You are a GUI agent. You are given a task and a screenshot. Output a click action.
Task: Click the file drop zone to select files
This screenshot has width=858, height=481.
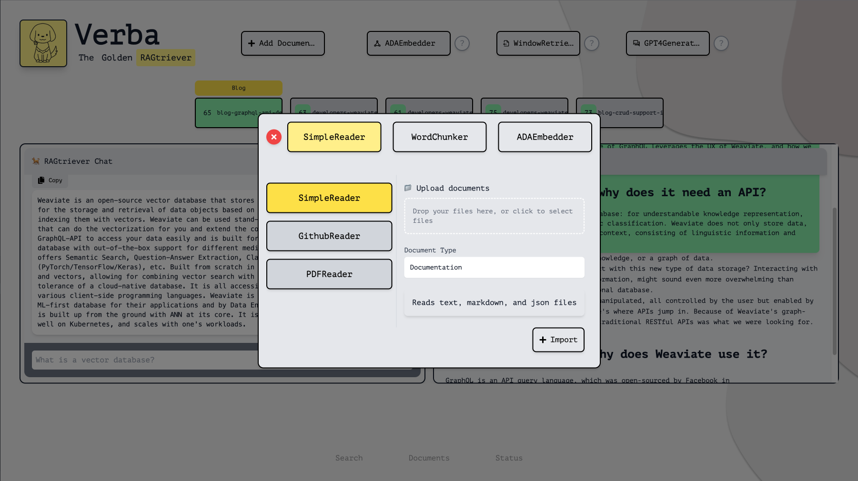(494, 216)
